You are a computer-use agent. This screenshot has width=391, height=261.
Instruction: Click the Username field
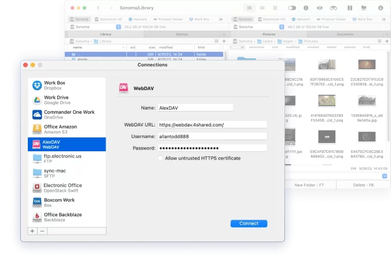(x=213, y=136)
